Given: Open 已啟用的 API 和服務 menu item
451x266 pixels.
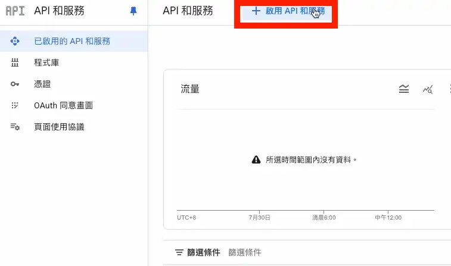Looking at the screenshot, I should tap(74, 41).
